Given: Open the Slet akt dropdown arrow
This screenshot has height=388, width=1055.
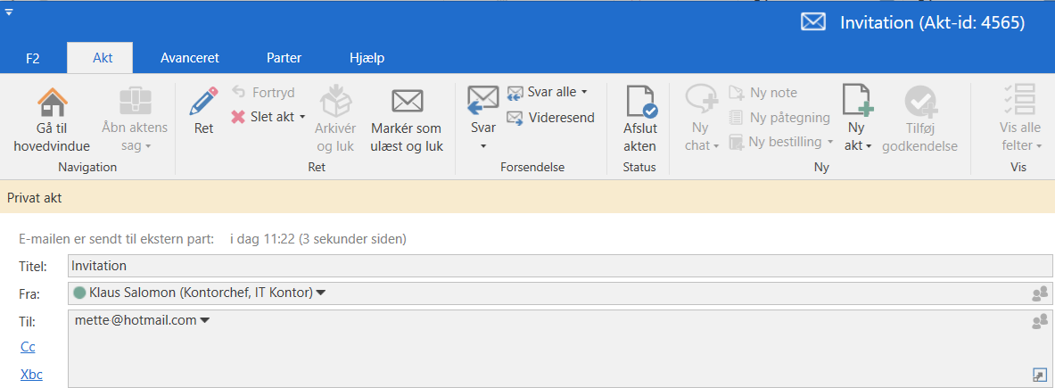Looking at the screenshot, I should [x=302, y=117].
